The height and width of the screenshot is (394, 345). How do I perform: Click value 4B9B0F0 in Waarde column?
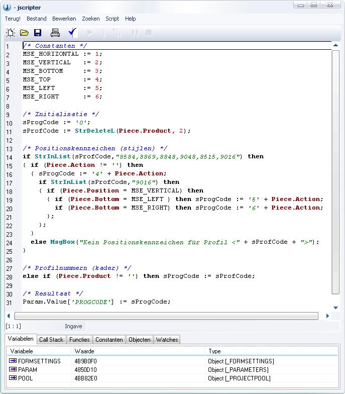point(85,361)
